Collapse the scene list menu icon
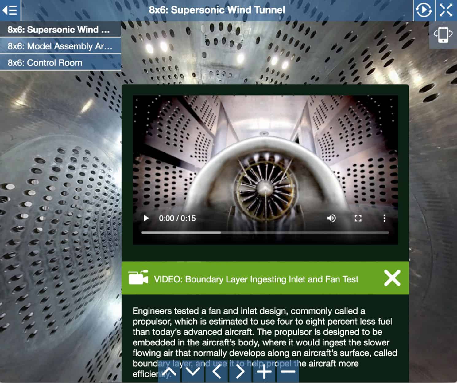This screenshot has width=457, height=383. [10, 10]
